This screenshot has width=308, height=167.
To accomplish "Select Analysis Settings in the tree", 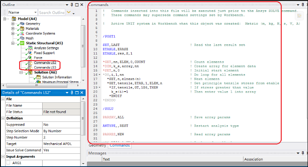I will 46,48.
